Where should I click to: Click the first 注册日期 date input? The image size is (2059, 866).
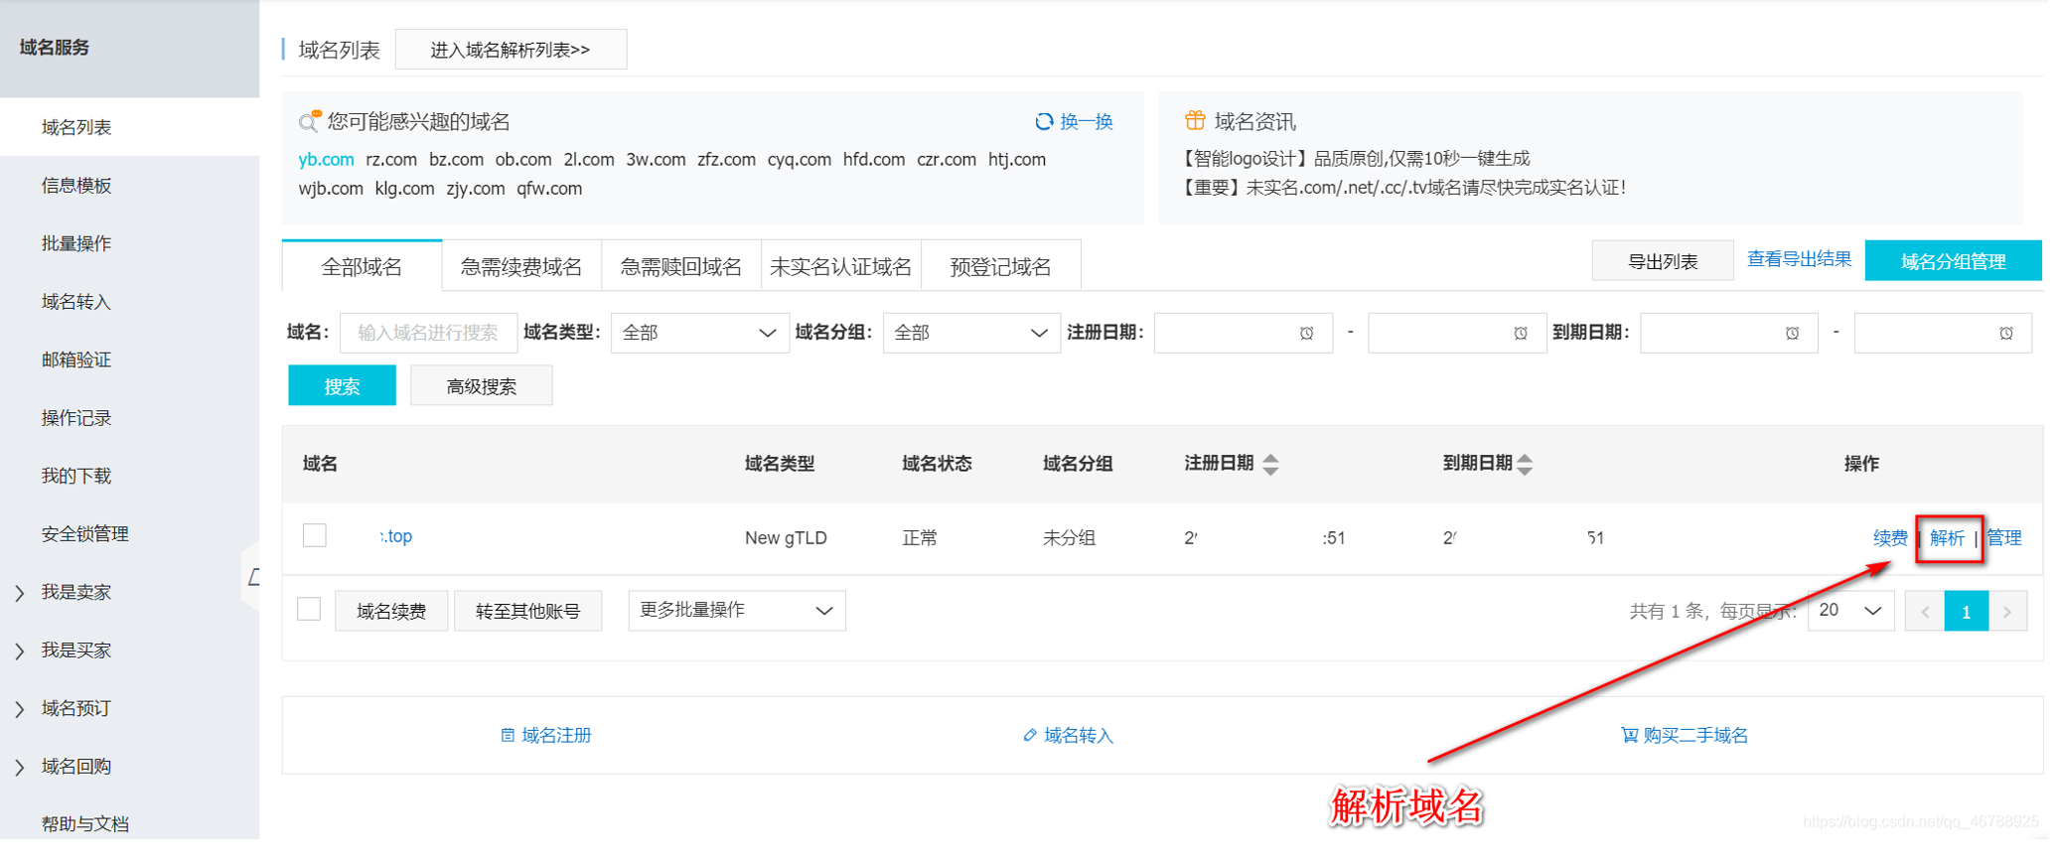(x=1243, y=333)
